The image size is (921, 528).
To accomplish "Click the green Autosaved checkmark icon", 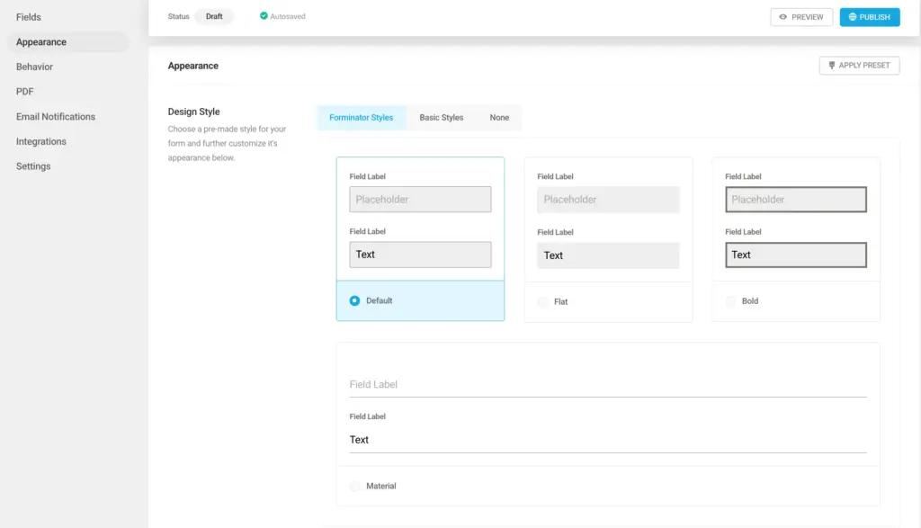I will coord(264,16).
